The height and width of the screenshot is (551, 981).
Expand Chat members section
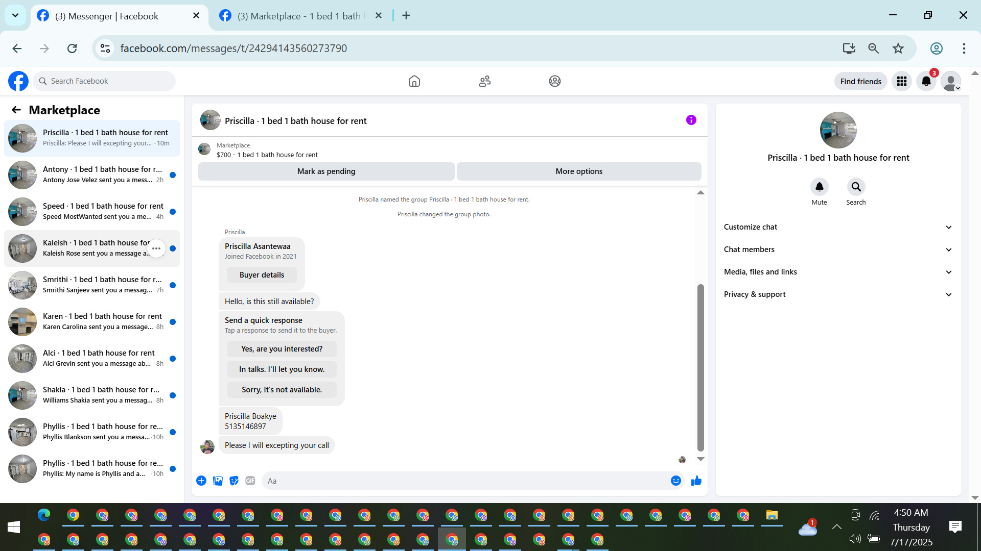(838, 249)
